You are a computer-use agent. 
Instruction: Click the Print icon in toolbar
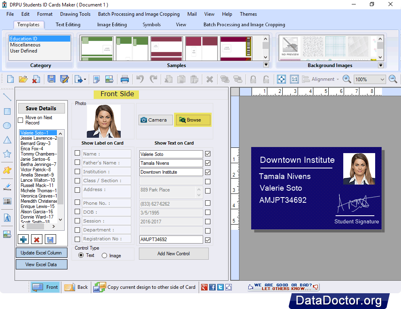pos(124,79)
